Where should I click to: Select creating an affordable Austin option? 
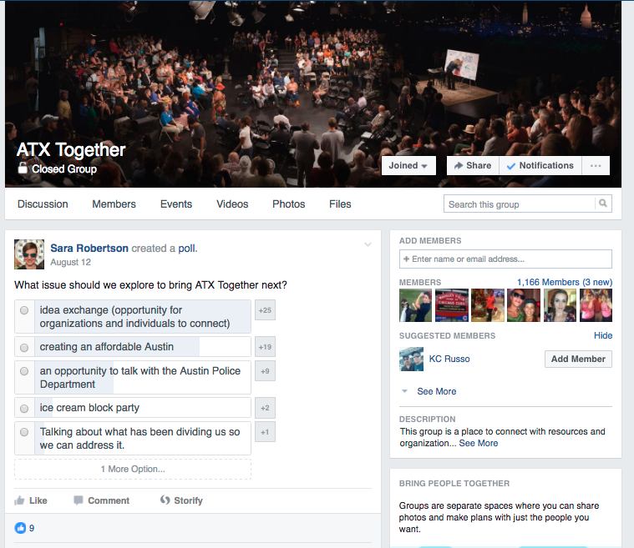24,347
